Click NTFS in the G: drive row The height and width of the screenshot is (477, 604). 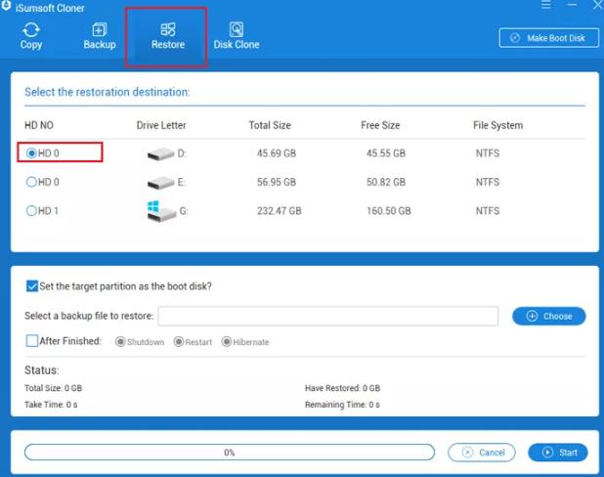click(x=488, y=211)
